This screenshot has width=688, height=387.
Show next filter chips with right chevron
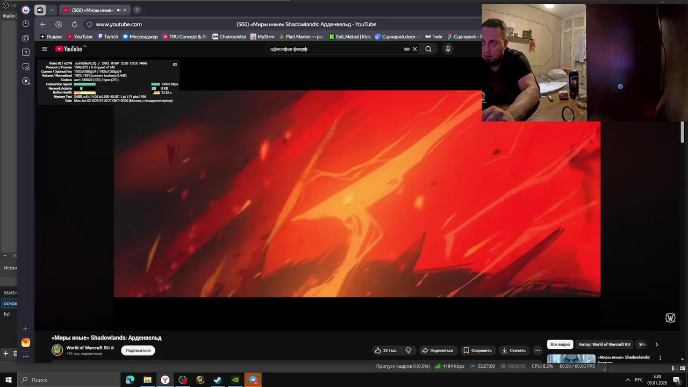(656, 345)
